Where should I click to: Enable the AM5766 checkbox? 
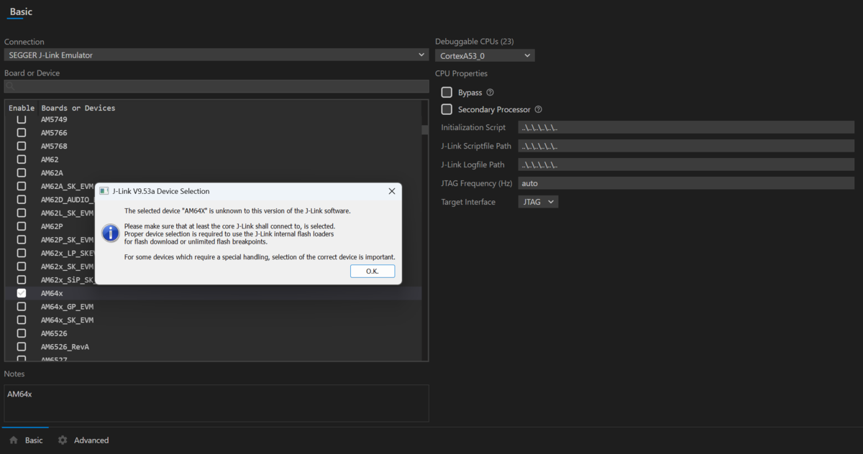coord(22,133)
